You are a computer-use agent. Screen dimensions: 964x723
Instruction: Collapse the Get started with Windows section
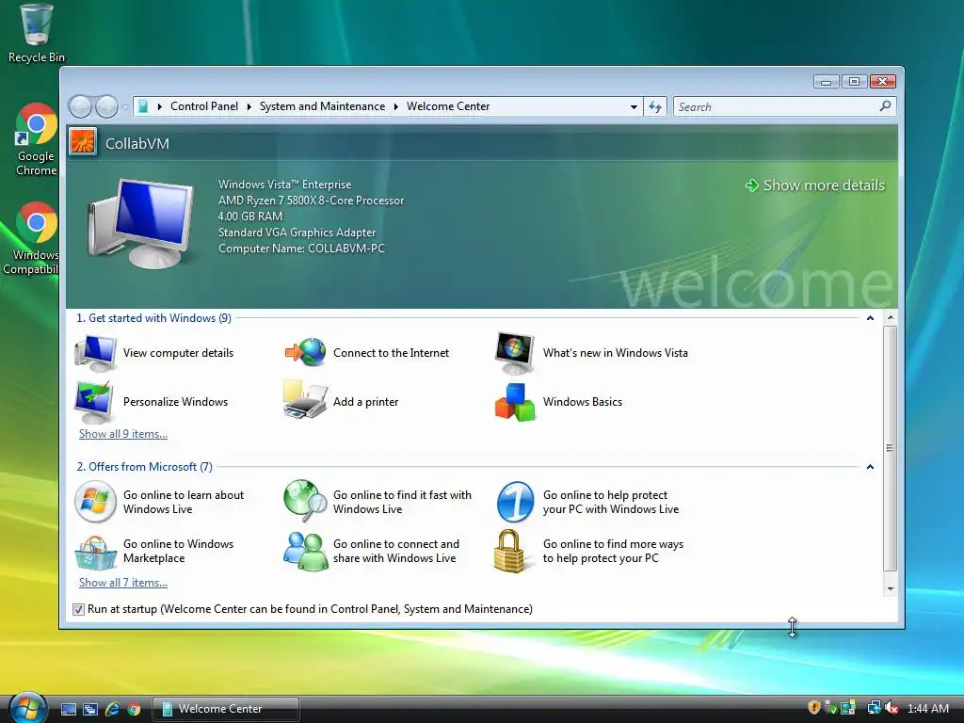click(x=870, y=318)
